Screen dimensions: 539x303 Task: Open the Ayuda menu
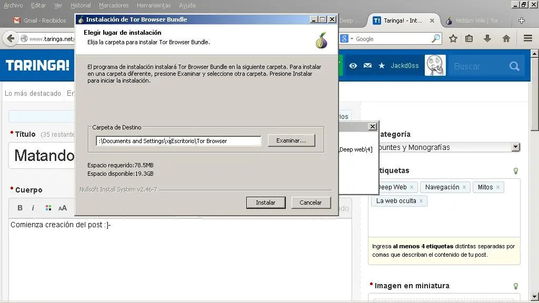pos(187,5)
